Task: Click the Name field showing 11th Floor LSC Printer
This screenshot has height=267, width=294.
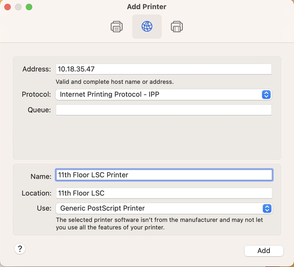Action: point(164,175)
